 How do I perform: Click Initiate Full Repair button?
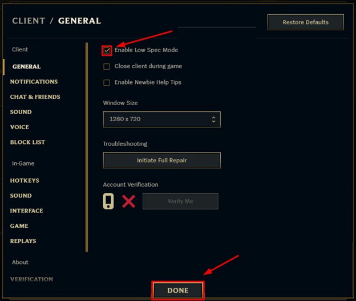161,160
